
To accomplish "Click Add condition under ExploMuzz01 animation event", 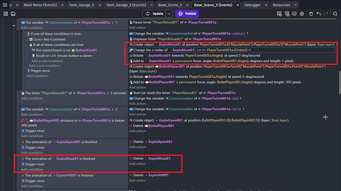I will [32, 169].
